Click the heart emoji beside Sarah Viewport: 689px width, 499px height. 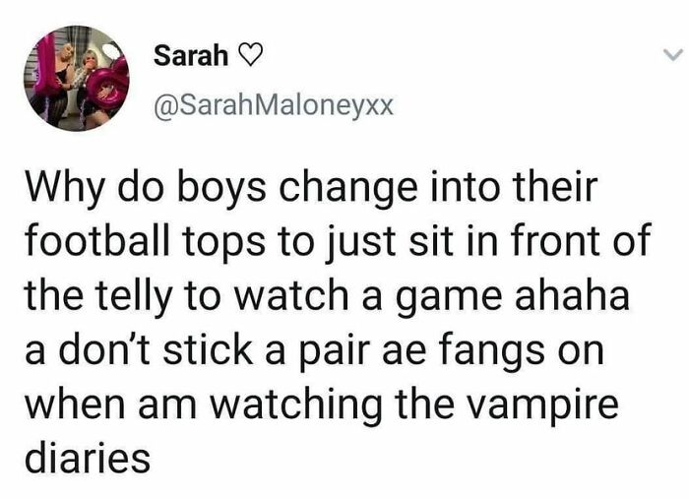(x=250, y=57)
